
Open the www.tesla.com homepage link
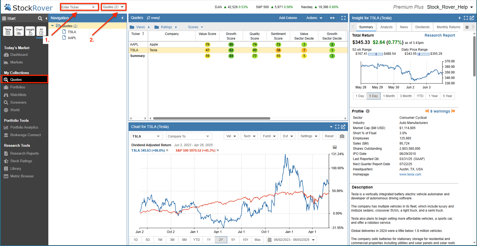tap(410, 174)
